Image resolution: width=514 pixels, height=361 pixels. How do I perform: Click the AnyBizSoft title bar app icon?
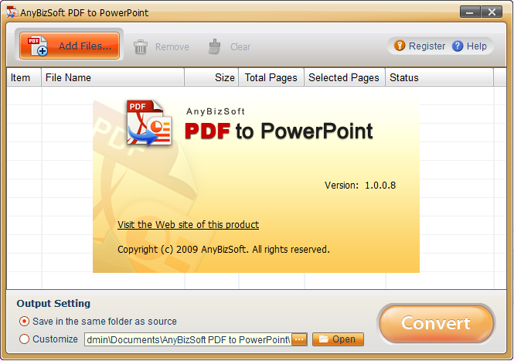coord(12,12)
